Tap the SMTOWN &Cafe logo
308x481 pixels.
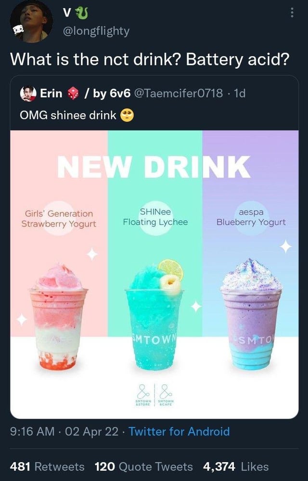[164, 396]
